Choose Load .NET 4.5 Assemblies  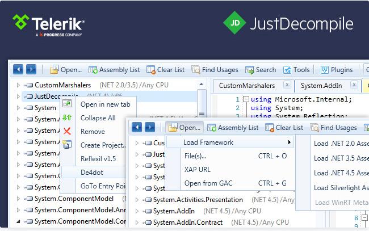(341, 173)
